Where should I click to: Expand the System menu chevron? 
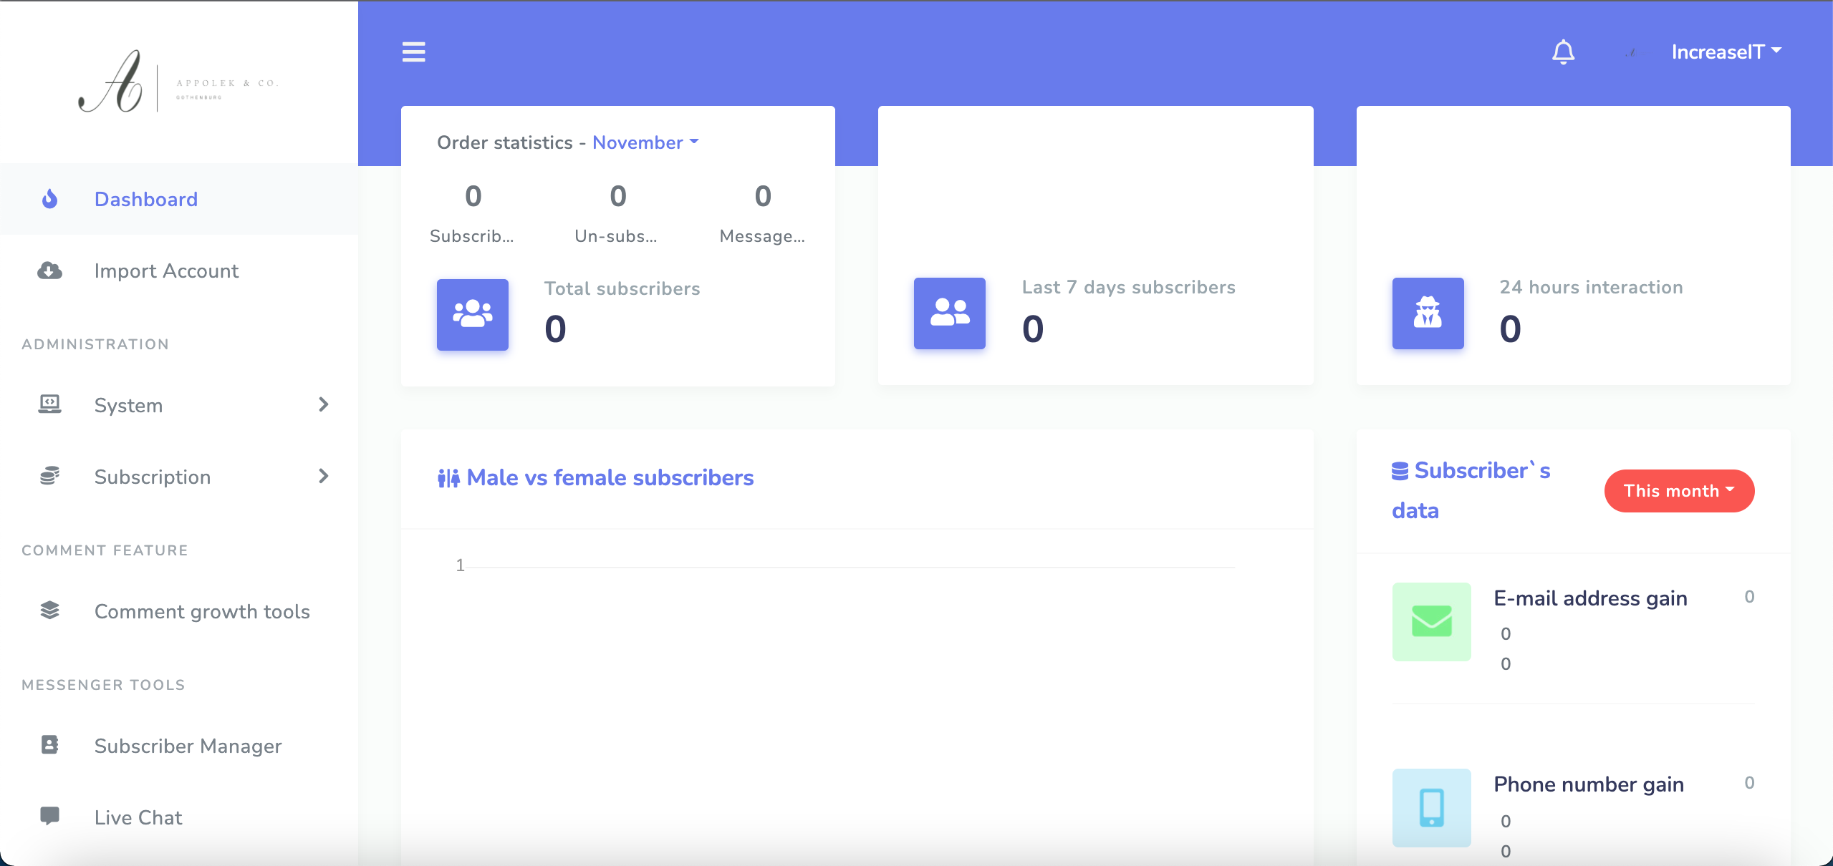click(323, 405)
